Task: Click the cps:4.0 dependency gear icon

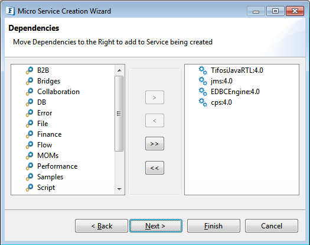Action: pyautogui.click(x=203, y=102)
